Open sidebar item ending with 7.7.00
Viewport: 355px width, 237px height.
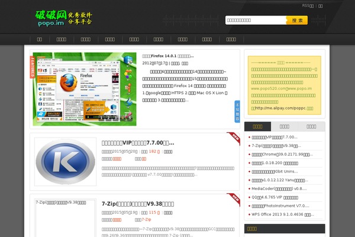(275, 137)
